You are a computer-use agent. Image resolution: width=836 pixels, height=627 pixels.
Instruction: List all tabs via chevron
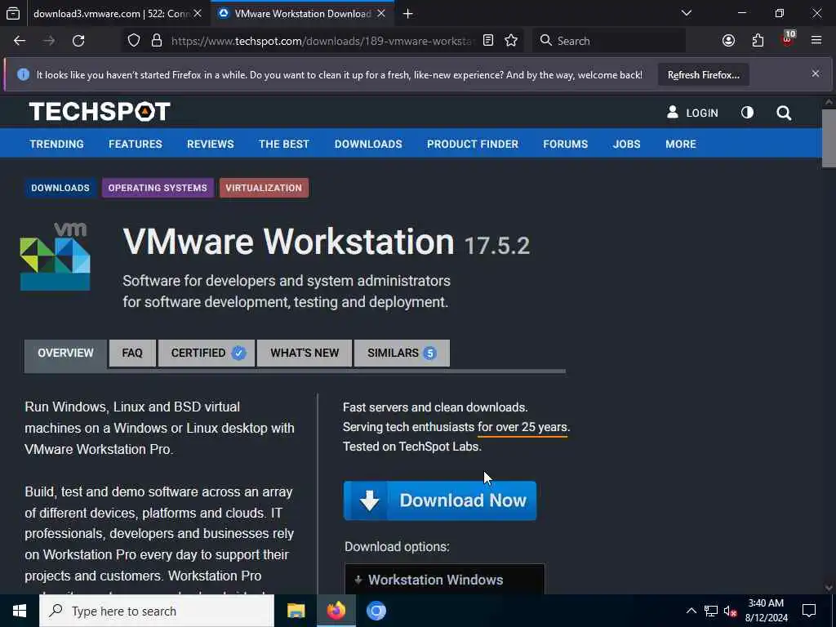point(687,13)
